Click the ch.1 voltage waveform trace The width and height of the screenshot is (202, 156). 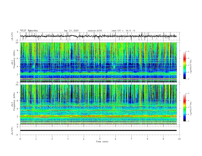(98, 36)
